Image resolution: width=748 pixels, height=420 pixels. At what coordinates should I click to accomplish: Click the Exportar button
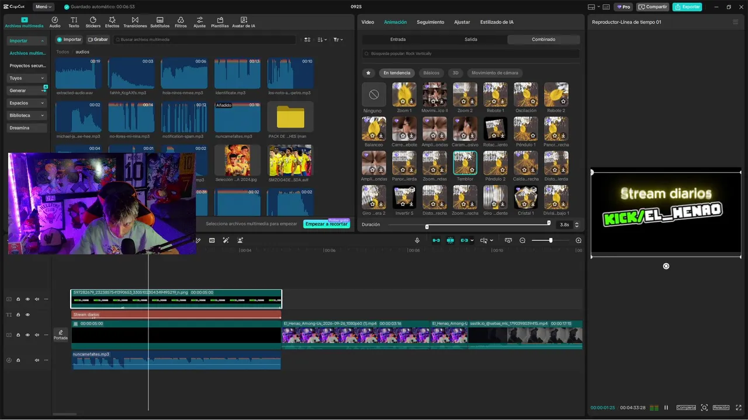click(687, 7)
